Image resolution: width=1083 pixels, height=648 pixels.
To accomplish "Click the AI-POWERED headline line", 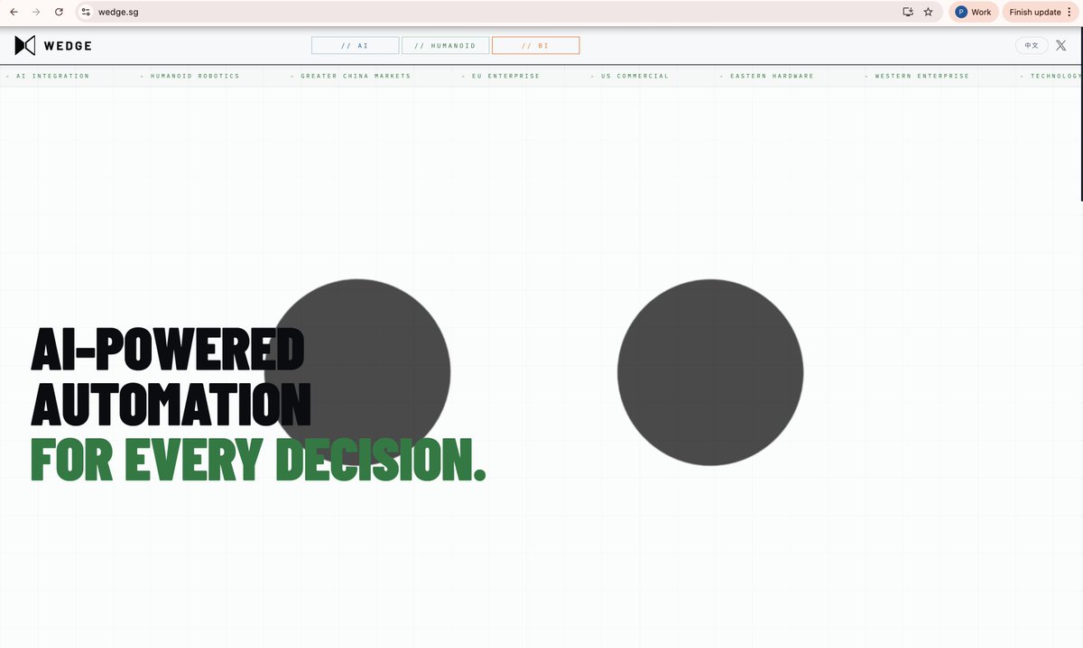I will click(x=168, y=349).
